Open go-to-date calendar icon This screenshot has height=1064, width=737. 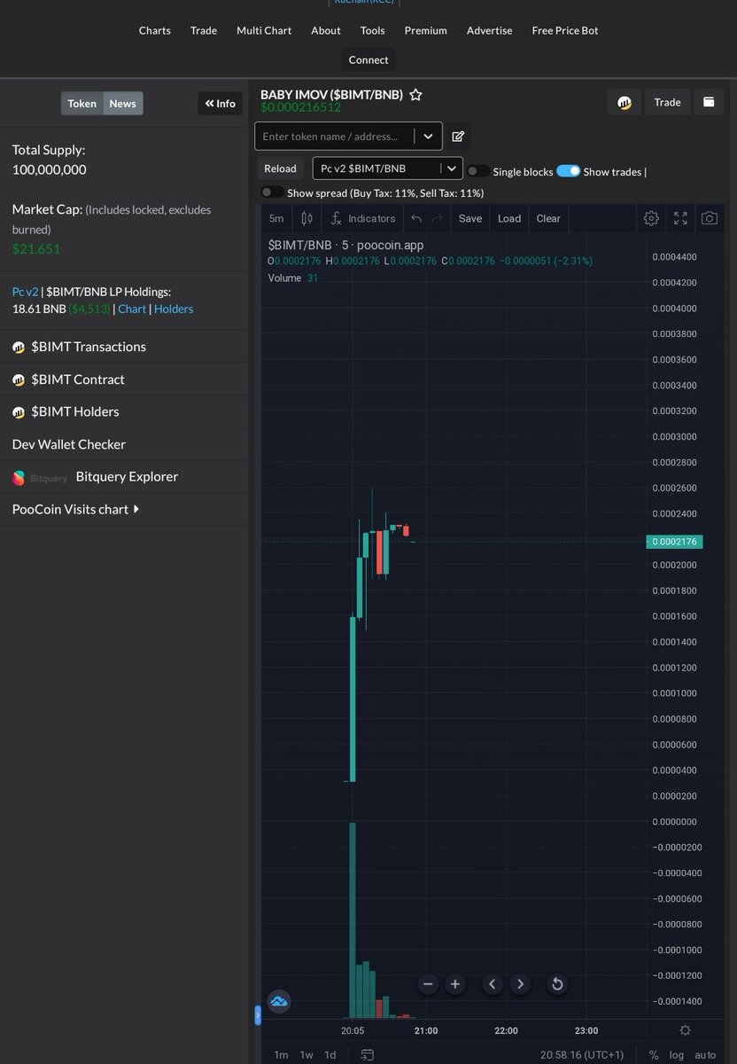(368, 1054)
